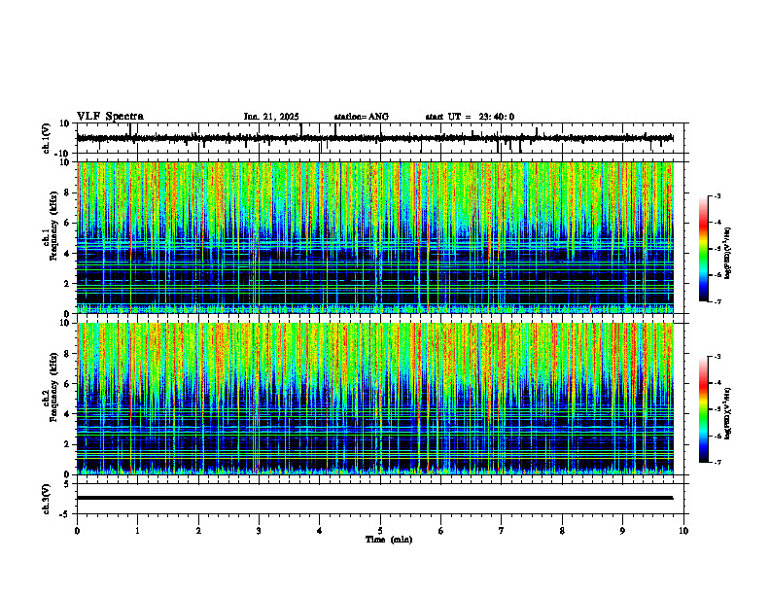Click the flat ch.3 voltage trace line
770x595 pixels.
point(374,498)
